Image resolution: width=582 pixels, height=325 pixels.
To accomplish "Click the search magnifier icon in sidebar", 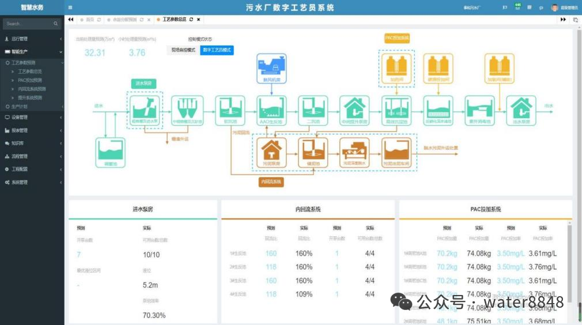I will coord(55,24).
